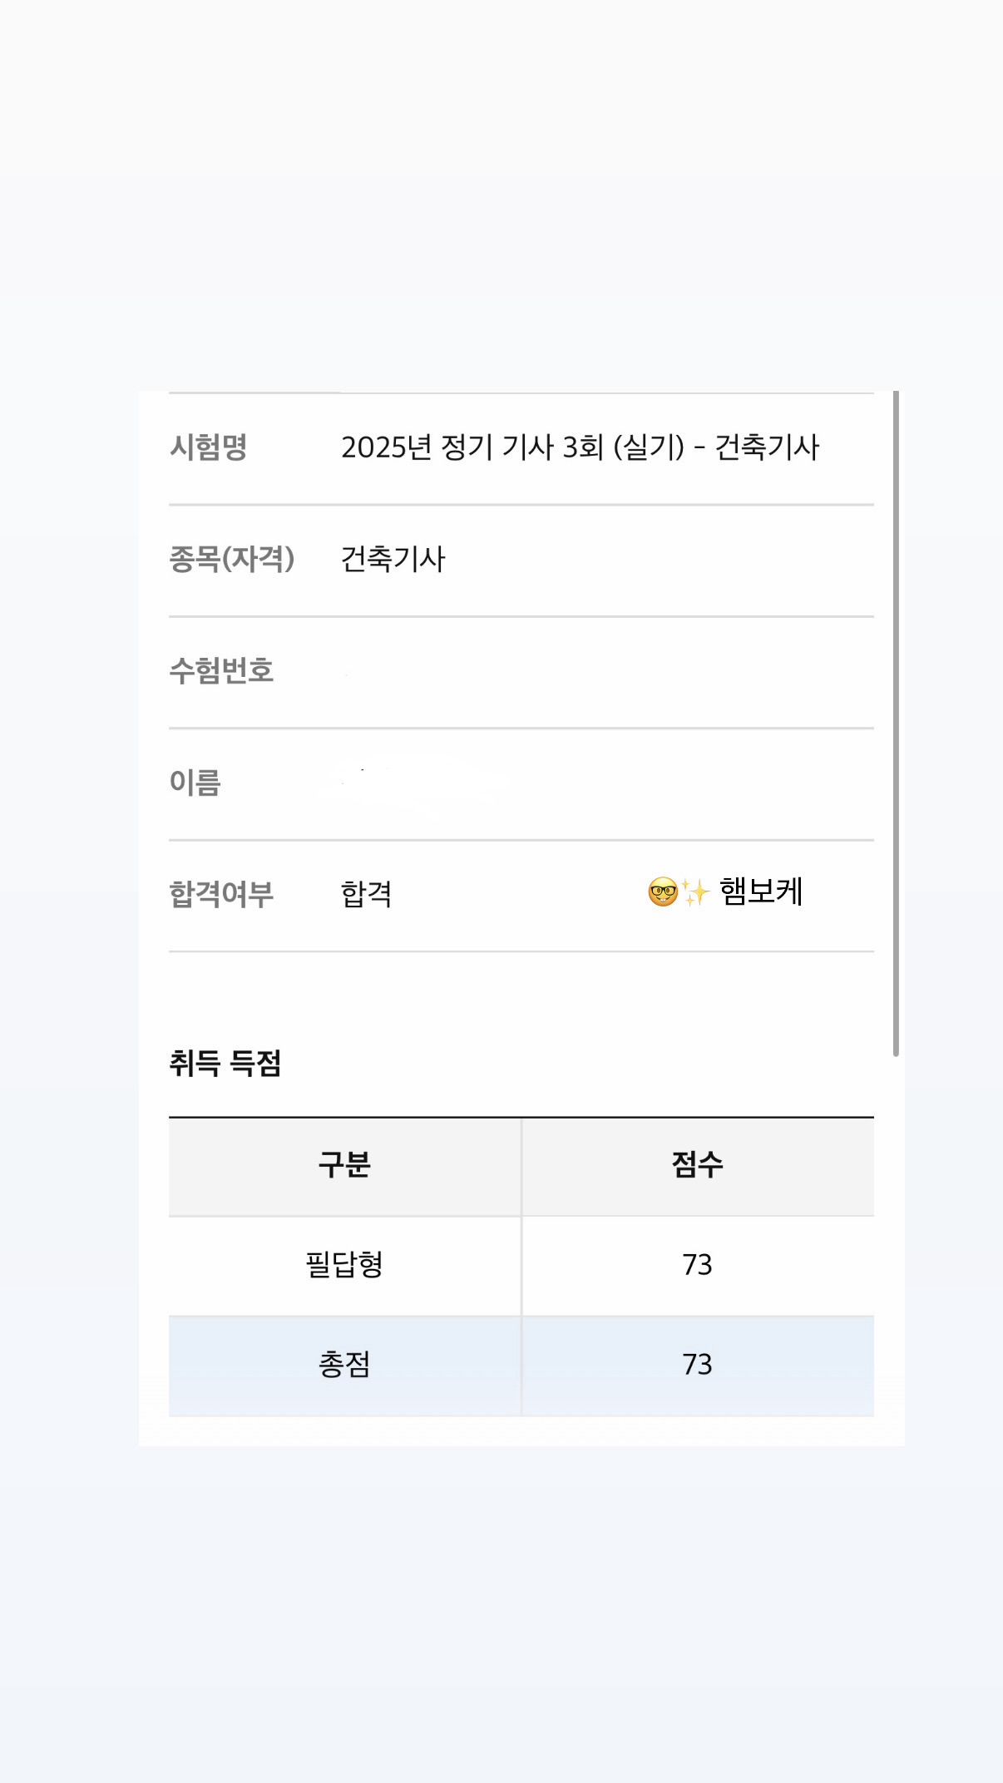Click the 합격여부 label

[221, 894]
